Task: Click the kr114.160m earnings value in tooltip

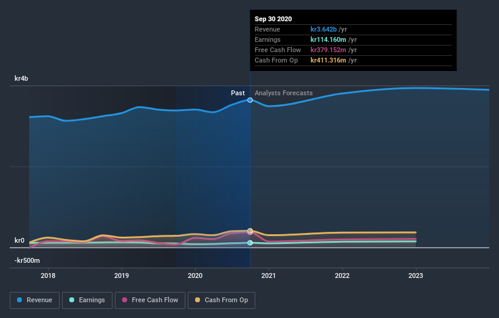Action: (328, 39)
